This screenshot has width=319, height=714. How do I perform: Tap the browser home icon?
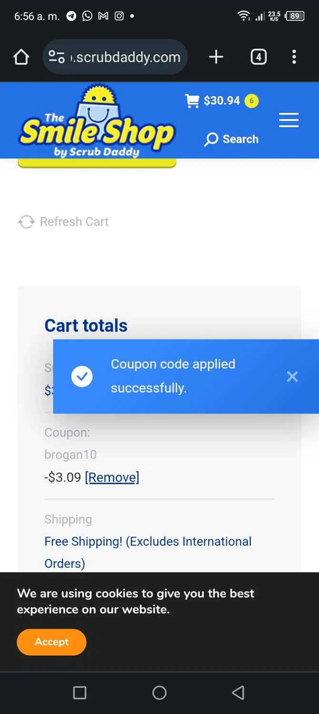tap(21, 57)
